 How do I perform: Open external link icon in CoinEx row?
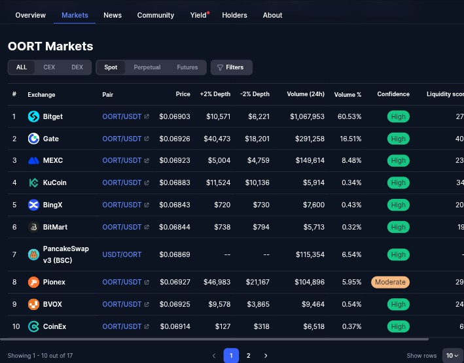147,326
